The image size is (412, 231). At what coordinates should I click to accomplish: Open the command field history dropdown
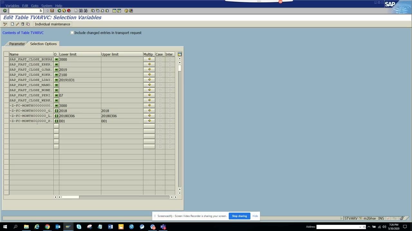tap(41, 11)
